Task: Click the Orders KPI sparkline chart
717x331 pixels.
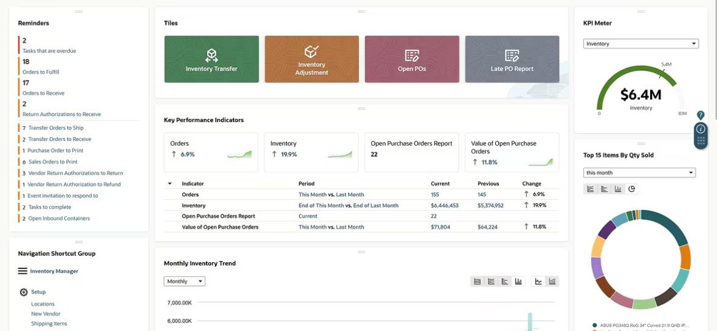Action: point(240,154)
